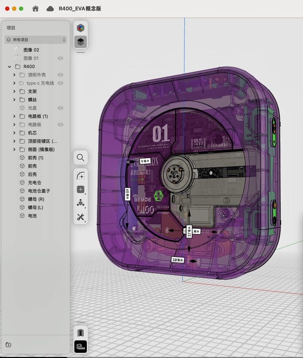Select the 后壳 item name
Image resolution: width=303 pixels, height=358 pixels.
click(x=32, y=174)
